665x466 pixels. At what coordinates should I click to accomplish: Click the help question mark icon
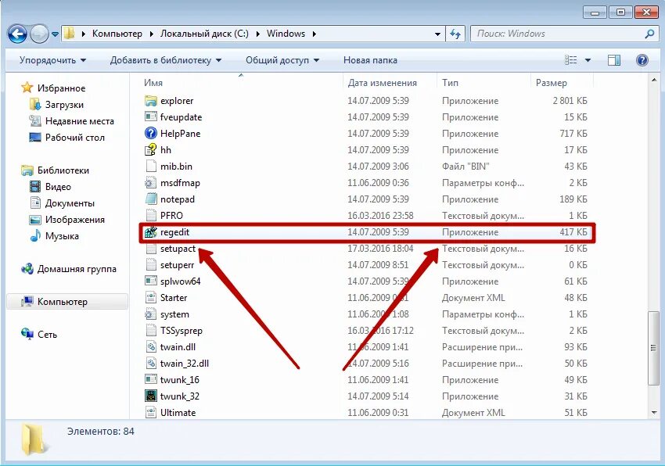click(x=642, y=60)
